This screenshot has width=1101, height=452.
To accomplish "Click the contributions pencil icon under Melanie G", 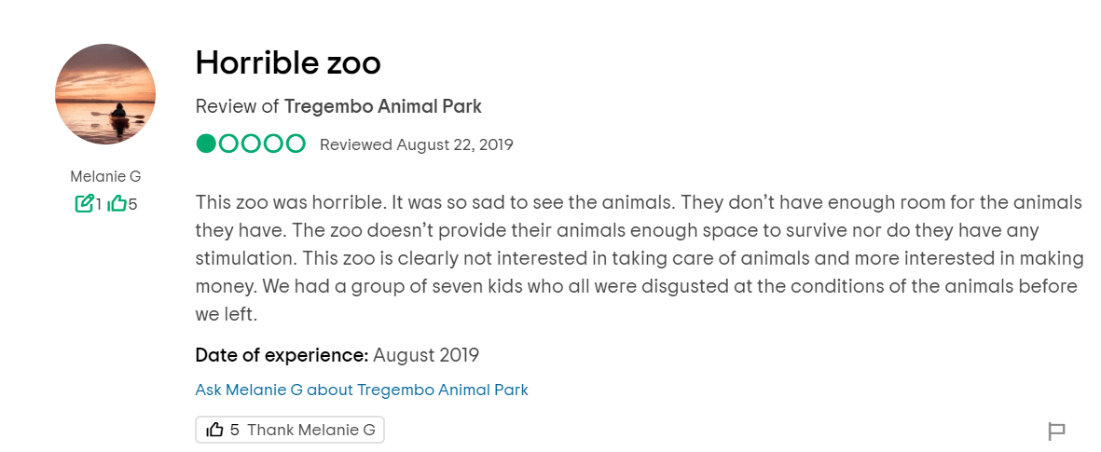I will click(x=84, y=203).
